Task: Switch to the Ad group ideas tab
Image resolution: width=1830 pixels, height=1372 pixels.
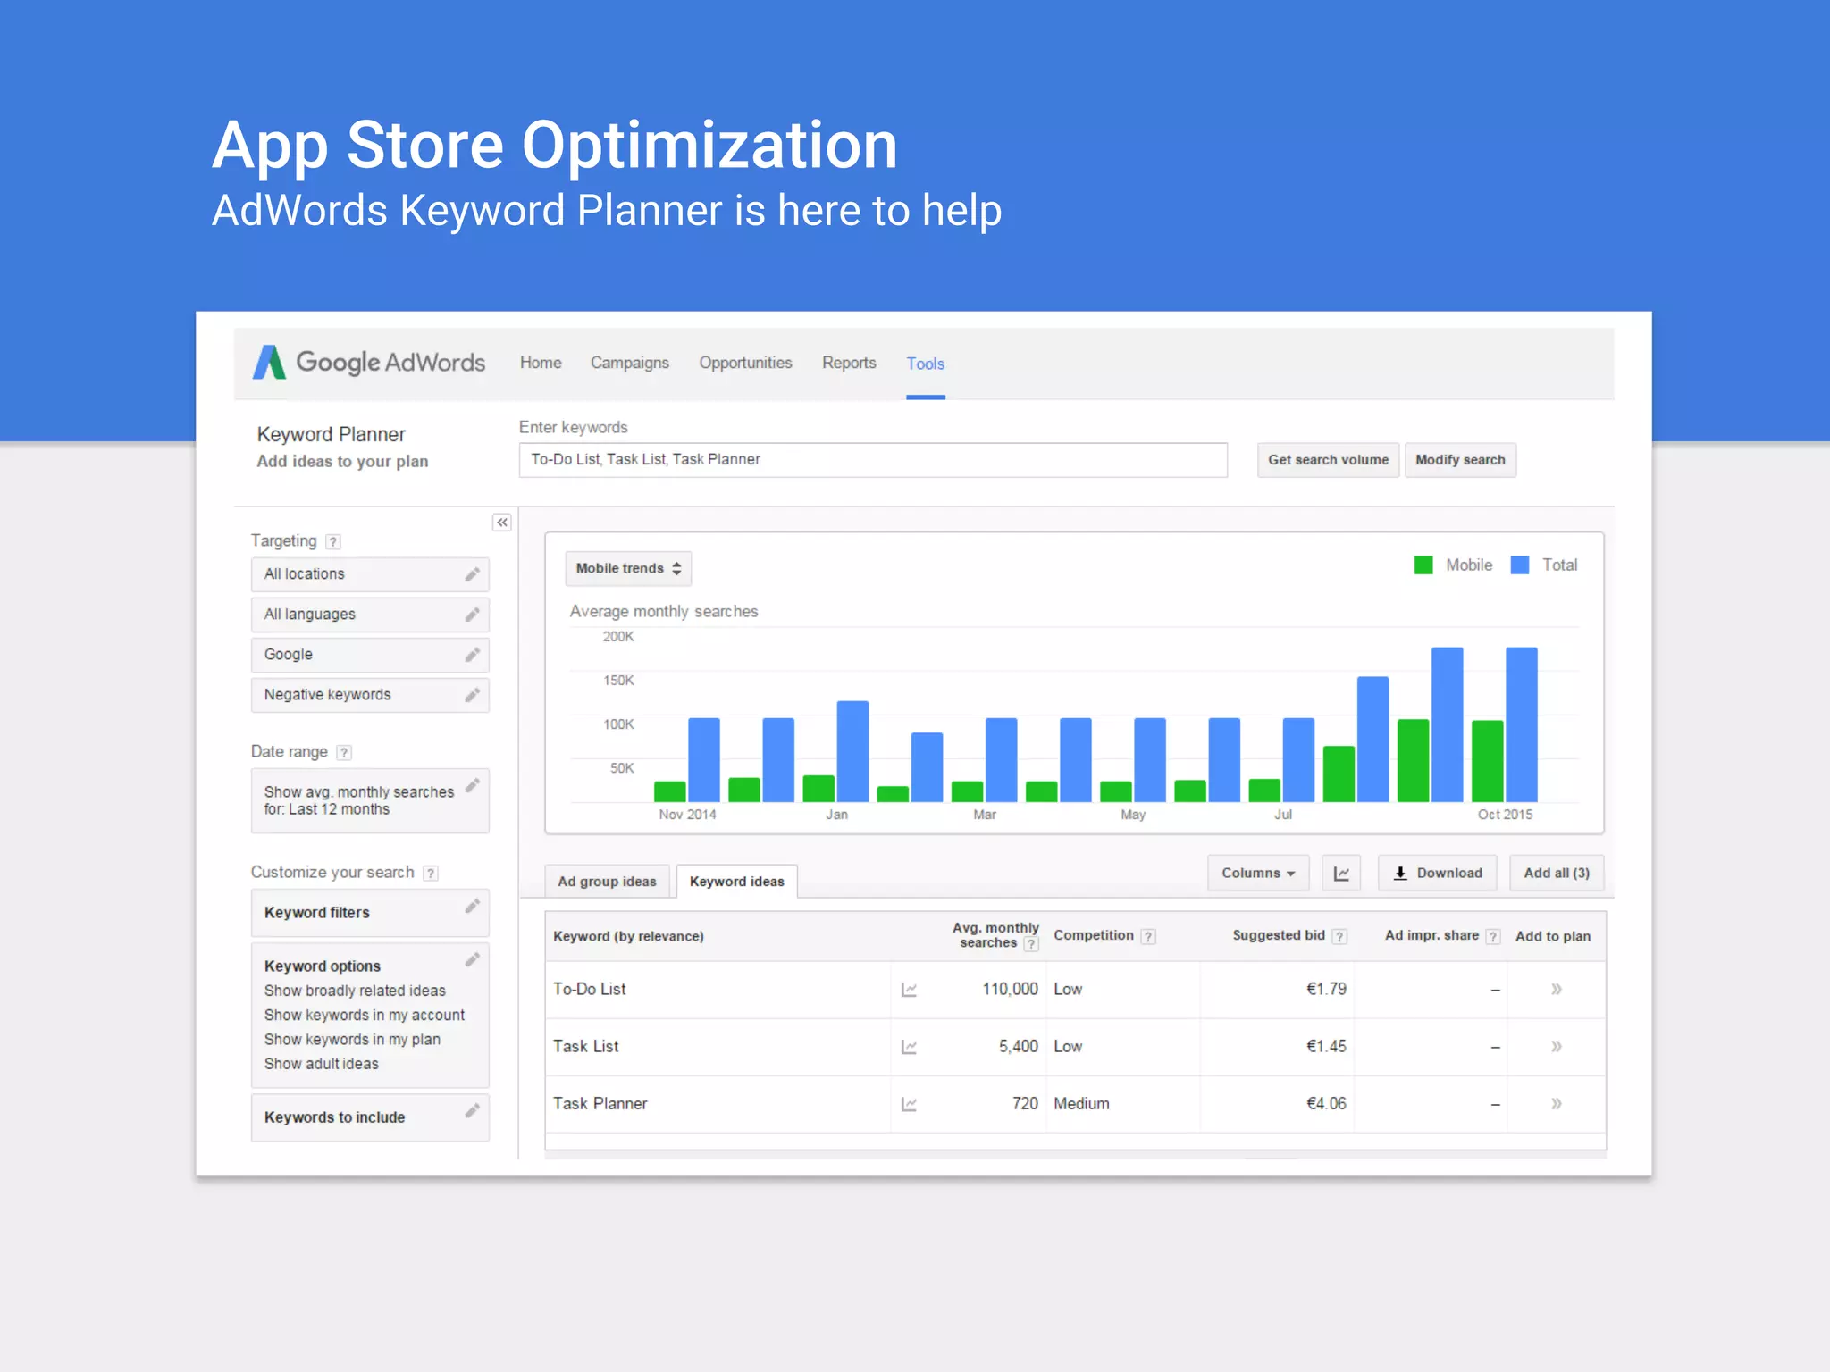Action: (607, 882)
